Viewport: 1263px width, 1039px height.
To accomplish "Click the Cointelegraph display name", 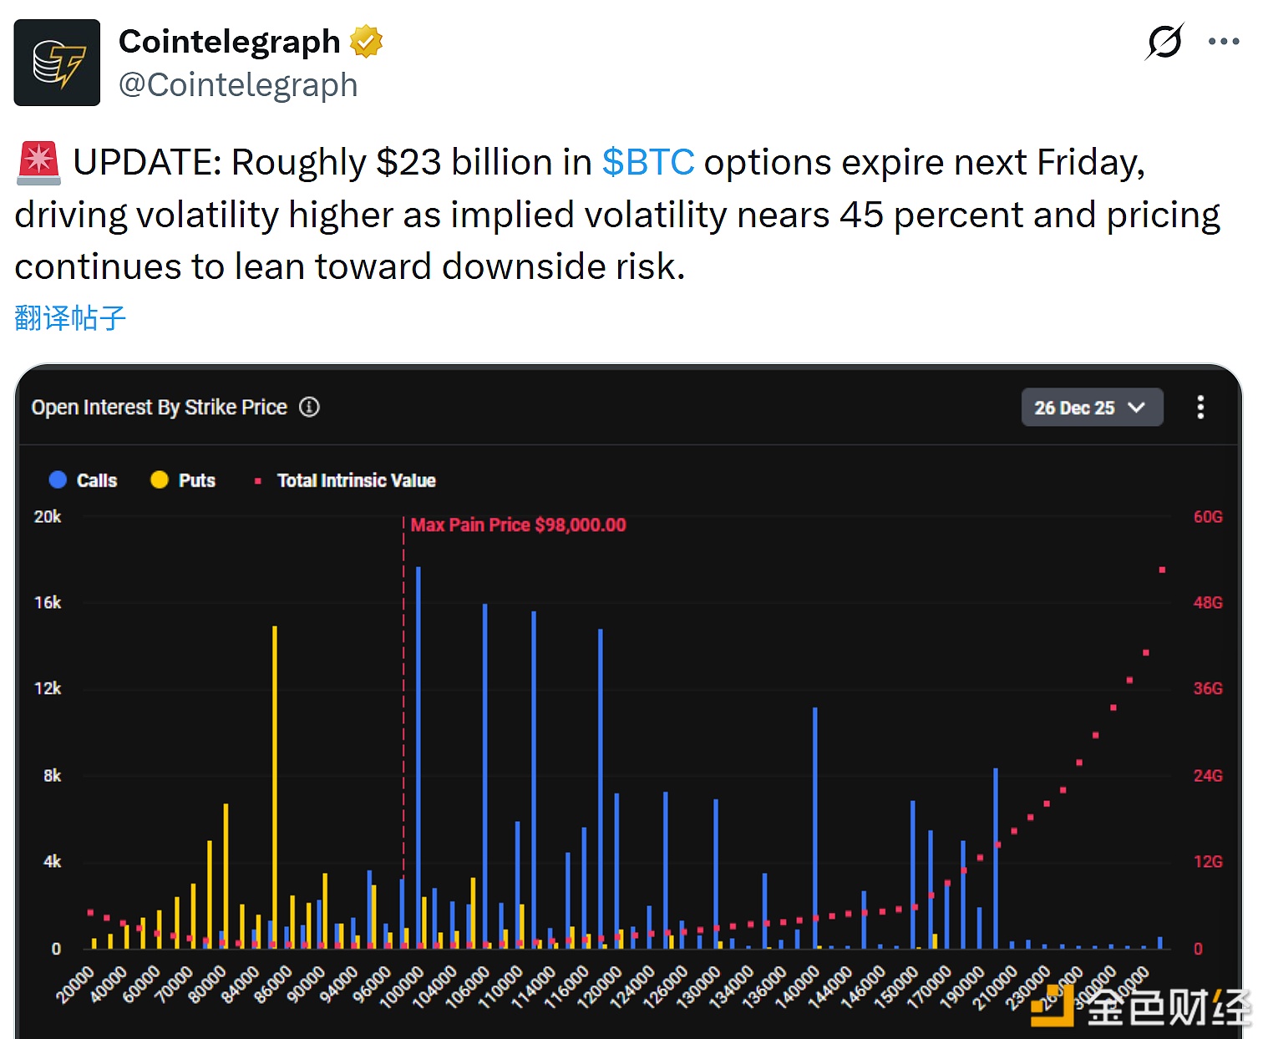I will coord(229,41).
